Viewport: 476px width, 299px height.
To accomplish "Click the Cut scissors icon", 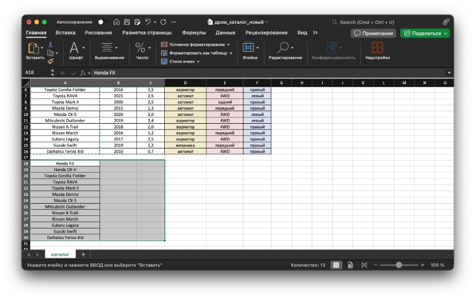I will point(51,45).
